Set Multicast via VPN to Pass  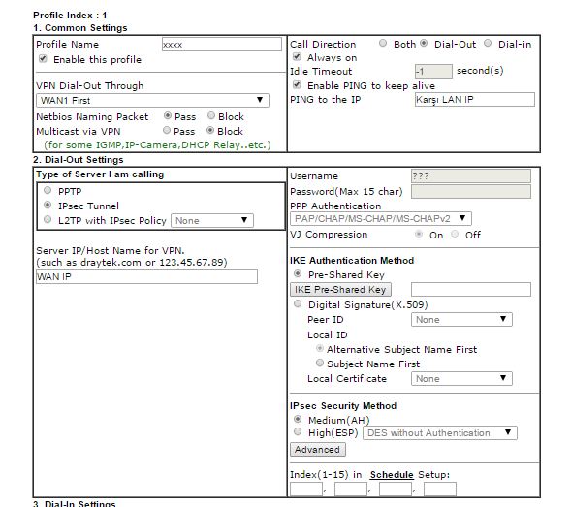[167, 130]
